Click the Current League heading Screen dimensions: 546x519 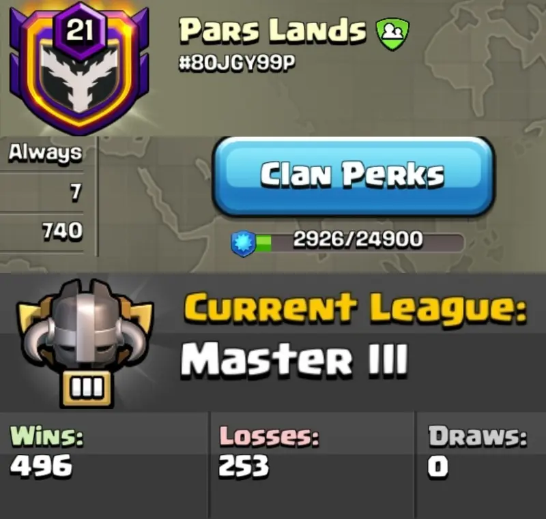click(355, 308)
